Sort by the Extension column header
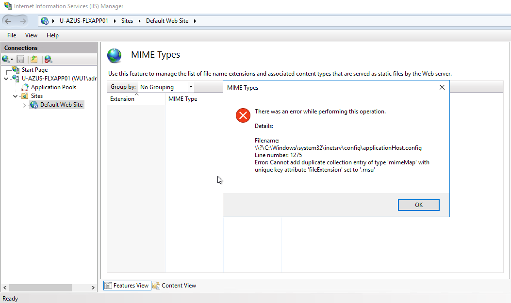Screen dimensions: 511x303 (136, 99)
